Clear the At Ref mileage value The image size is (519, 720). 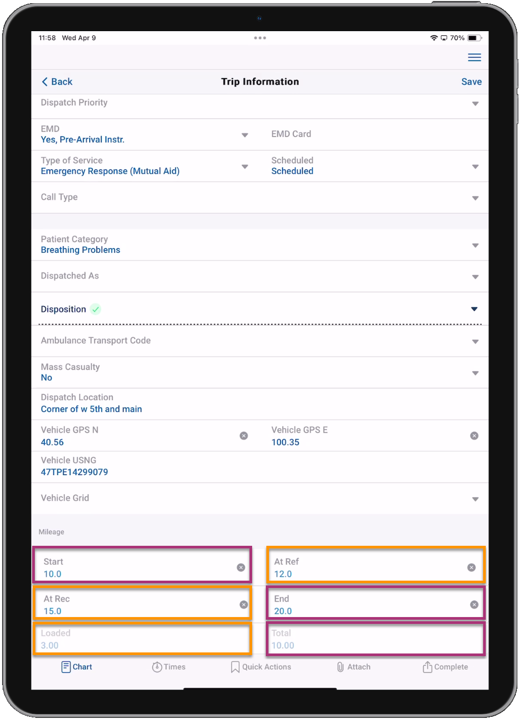[x=472, y=567]
